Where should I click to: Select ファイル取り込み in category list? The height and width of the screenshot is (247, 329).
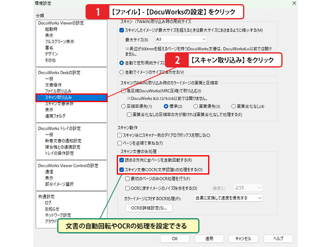pyautogui.click(x=58, y=91)
